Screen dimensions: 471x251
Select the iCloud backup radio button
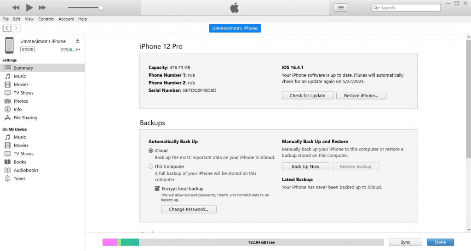pos(151,151)
